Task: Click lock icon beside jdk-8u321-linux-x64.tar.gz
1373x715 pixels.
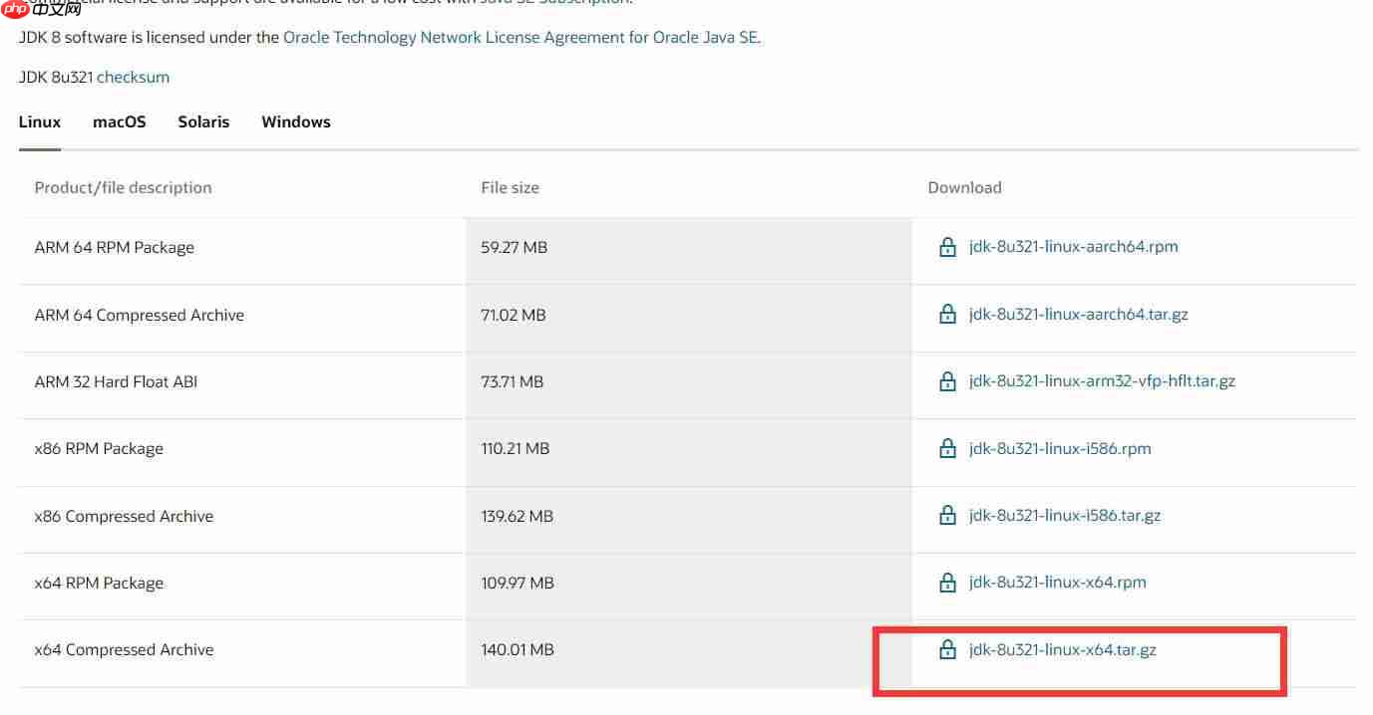Action: (947, 650)
